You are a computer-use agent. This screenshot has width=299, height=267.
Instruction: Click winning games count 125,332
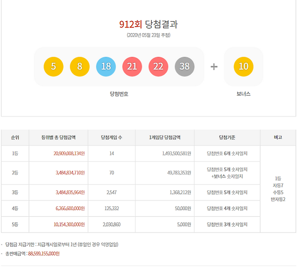(112, 208)
